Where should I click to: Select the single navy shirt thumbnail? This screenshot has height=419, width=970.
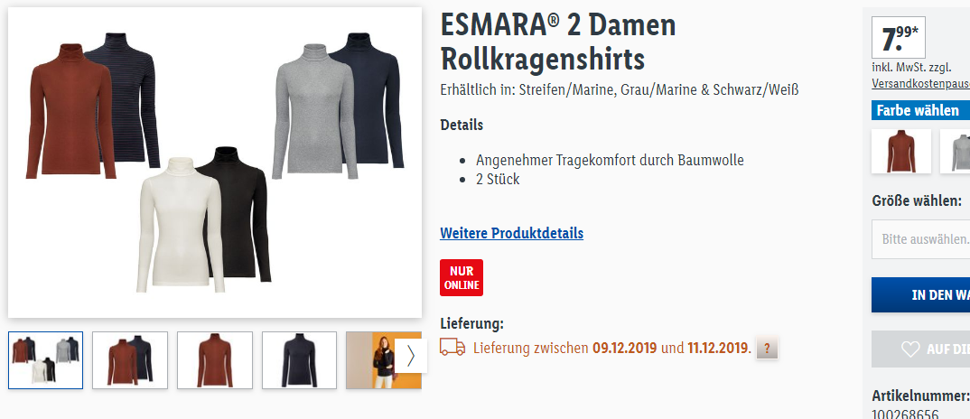(300, 360)
